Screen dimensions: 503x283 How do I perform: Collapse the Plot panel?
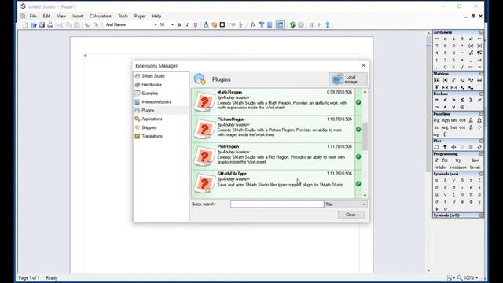(481, 141)
